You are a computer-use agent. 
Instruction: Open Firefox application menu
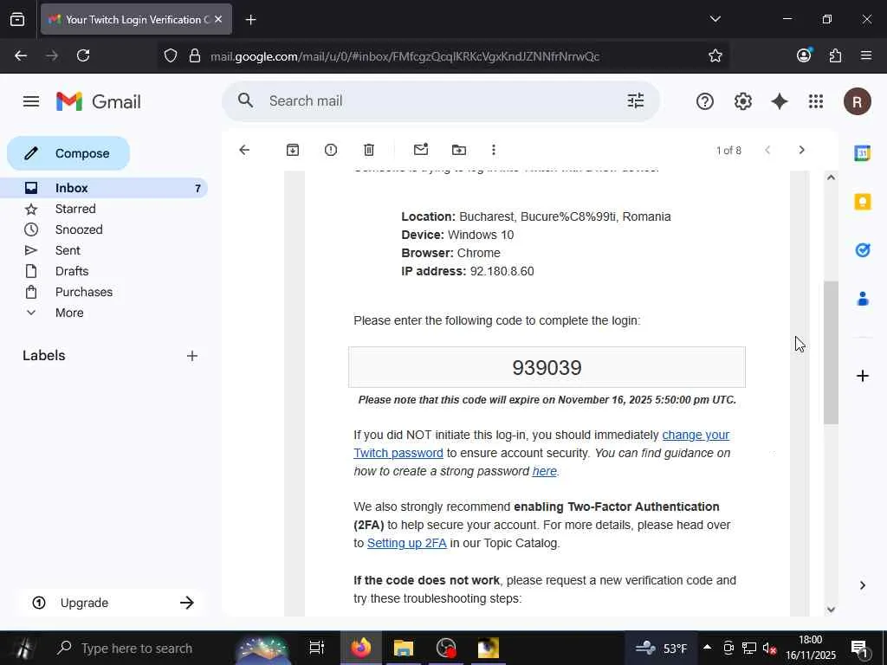865,55
